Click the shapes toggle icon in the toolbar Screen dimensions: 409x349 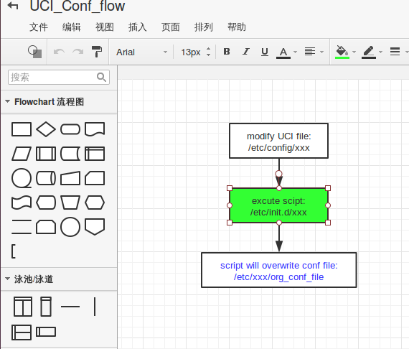[35, 52]
